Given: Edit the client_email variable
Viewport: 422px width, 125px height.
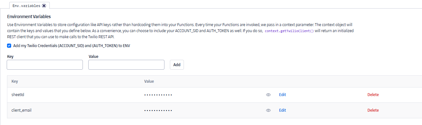Looking at the screenshot, I should coord(282,110).
